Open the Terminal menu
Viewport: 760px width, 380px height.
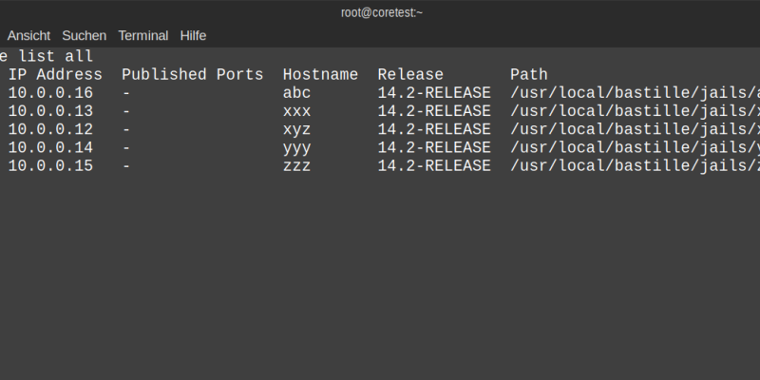[143, 35]
